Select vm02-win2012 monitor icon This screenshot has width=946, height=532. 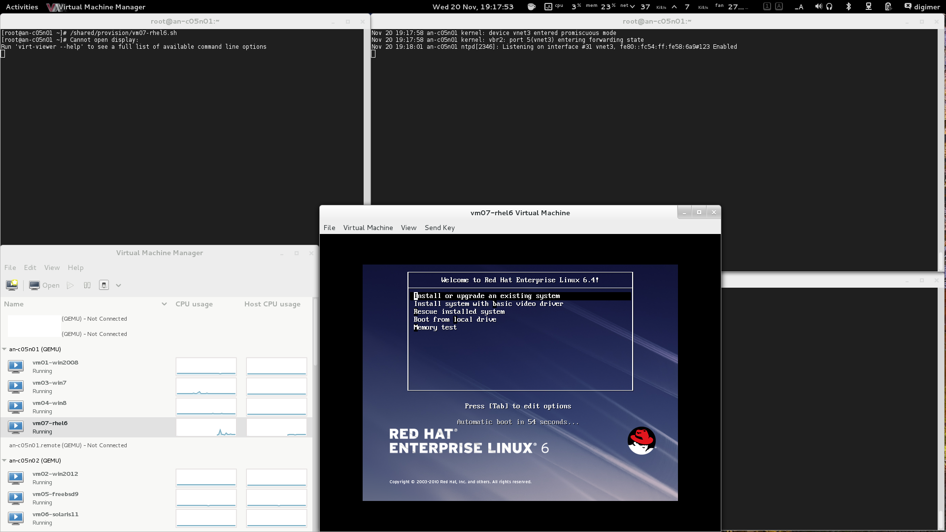click(16, 477)
